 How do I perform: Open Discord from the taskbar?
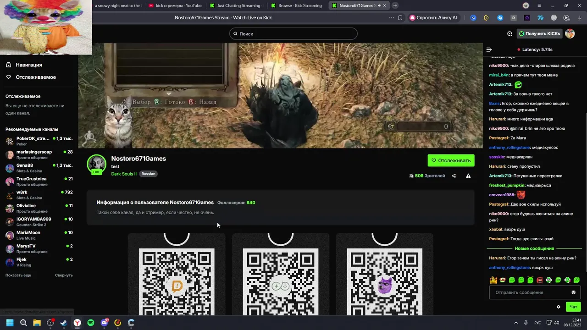click(x=104, y=323)
